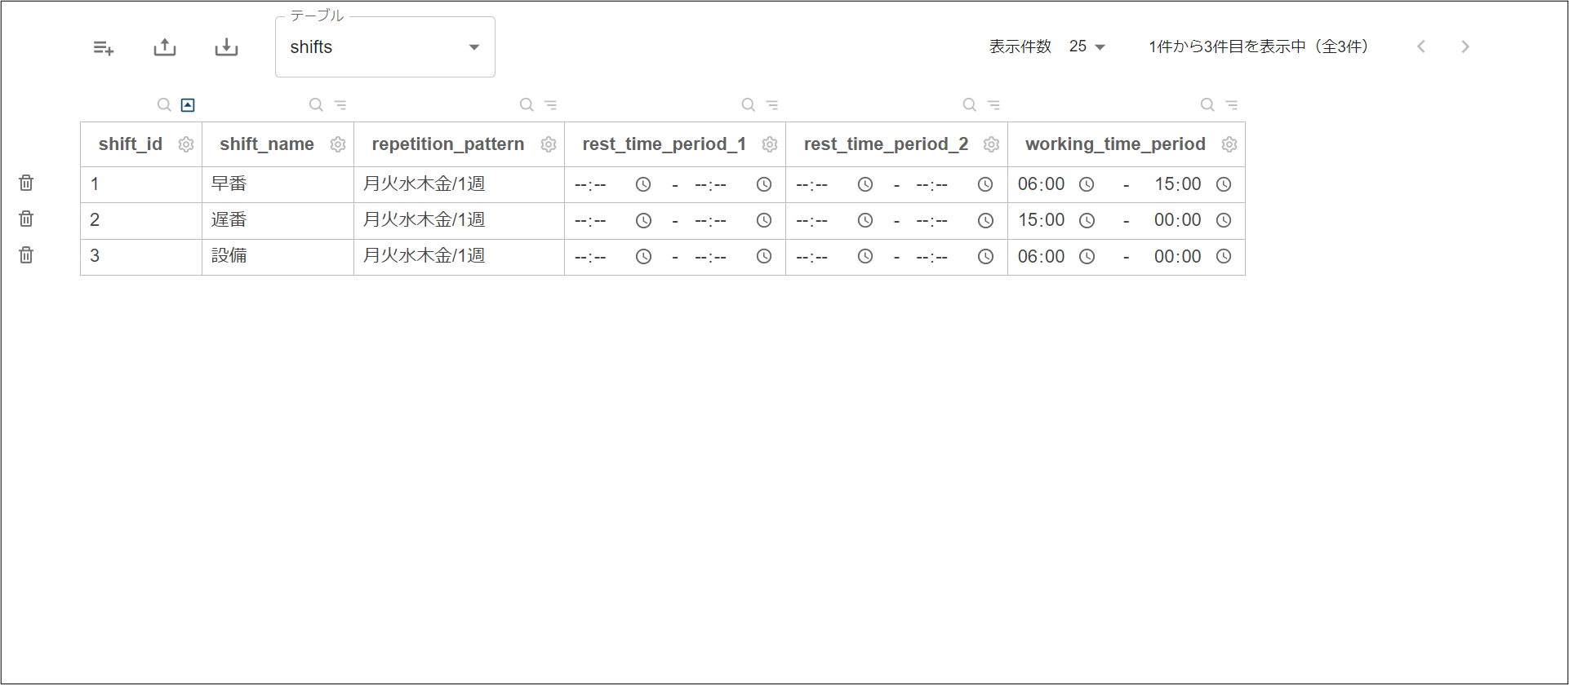Open clock picker for 早番 rest_time_period_1 start
Image resolution: width=1569 pixels, height=685 pixels.
point(643,184)
